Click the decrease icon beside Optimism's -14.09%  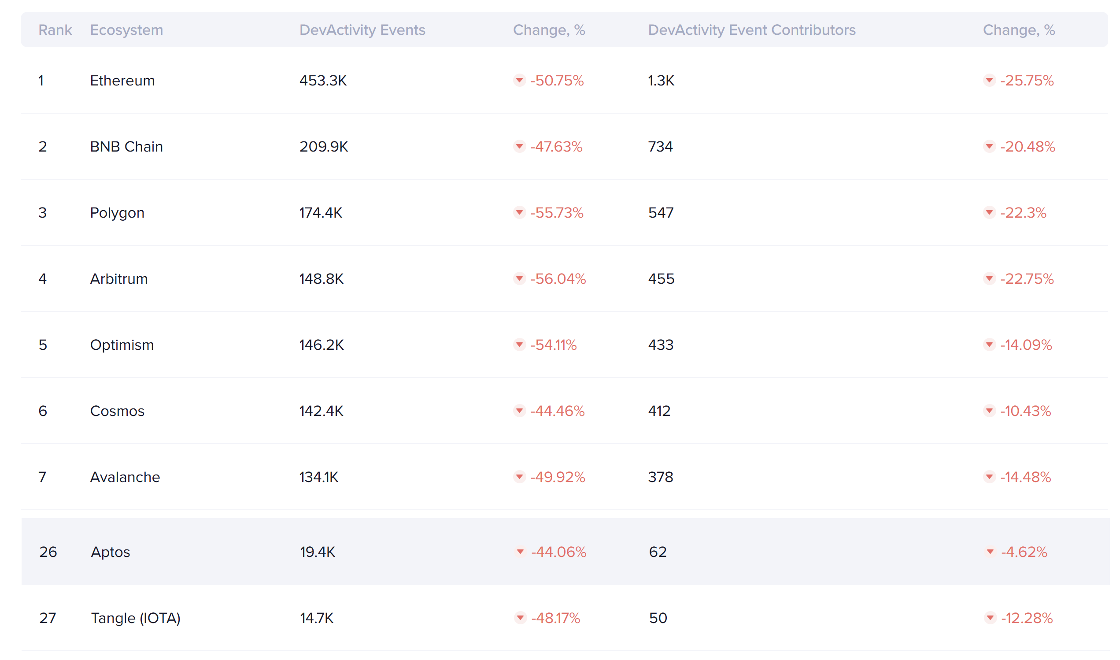pos(989,345)
